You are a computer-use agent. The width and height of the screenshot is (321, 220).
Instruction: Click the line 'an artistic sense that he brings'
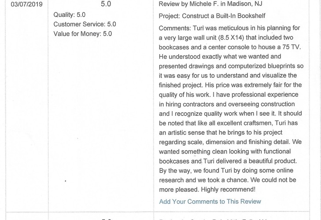pyautogui.click(x=221, y=132)
